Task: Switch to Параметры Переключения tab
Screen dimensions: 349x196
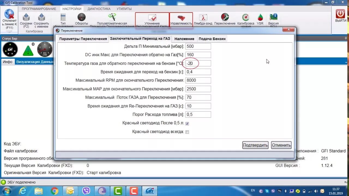Action: 83,39
